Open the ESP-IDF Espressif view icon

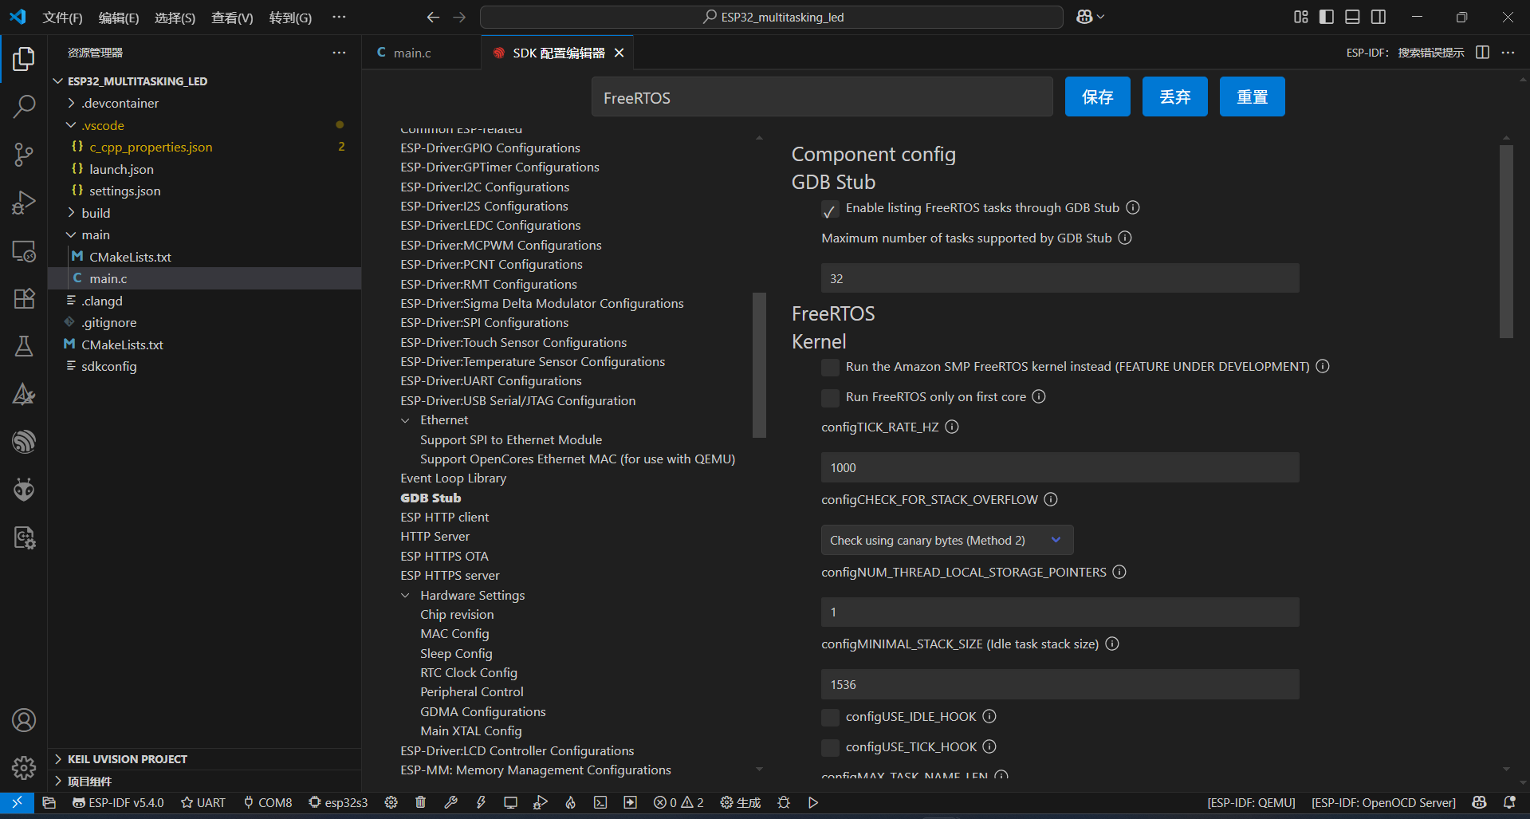click(x=24, y=441)
